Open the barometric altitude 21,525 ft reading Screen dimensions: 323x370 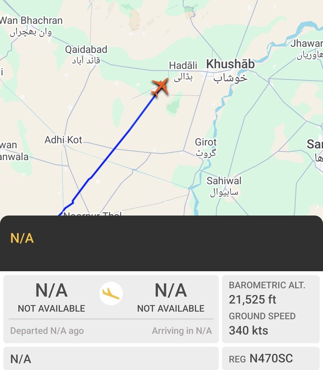pos(253,300)
